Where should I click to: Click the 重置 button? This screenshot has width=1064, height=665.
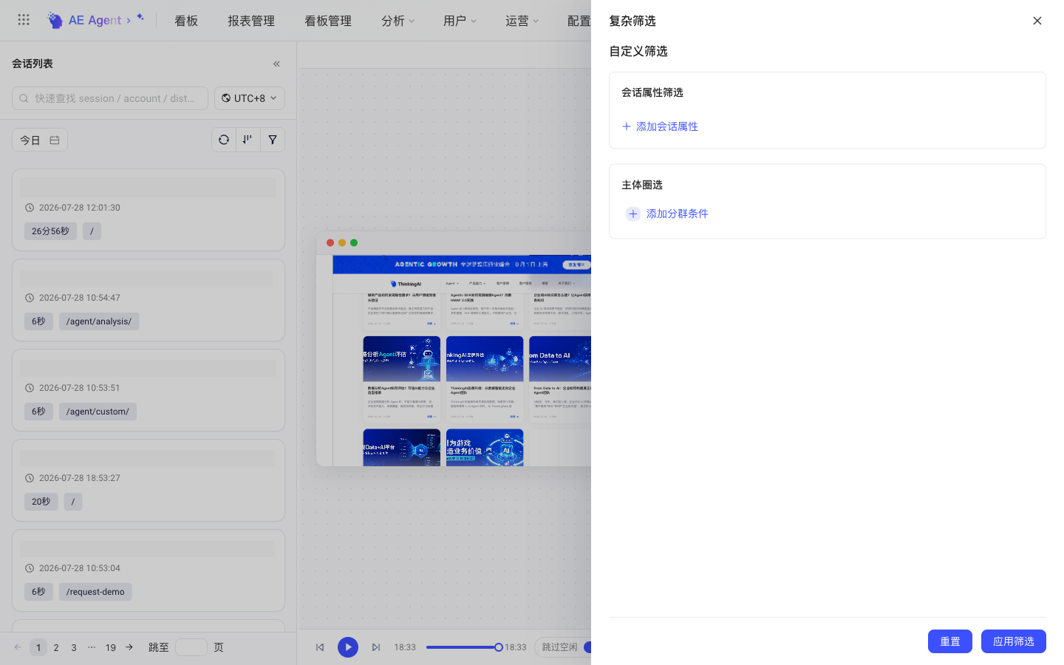950,641
